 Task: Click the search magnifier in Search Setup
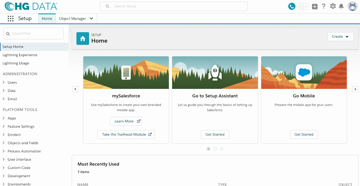coord(108,6)
